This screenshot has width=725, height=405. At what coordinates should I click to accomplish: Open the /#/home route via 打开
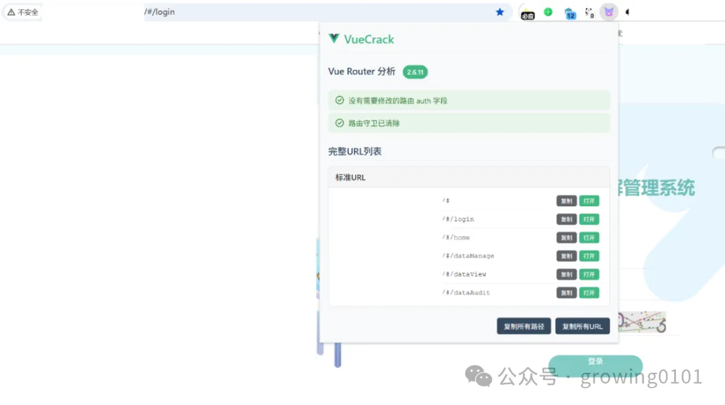tap(589, 237)
